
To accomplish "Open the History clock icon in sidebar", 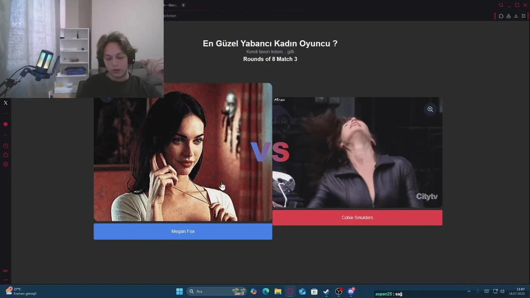I will (5, 146).
